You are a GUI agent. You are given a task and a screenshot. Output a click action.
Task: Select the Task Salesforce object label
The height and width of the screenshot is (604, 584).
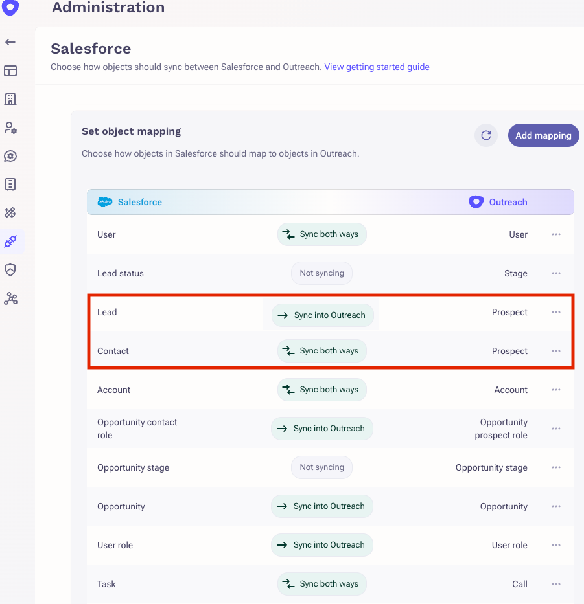106,584
